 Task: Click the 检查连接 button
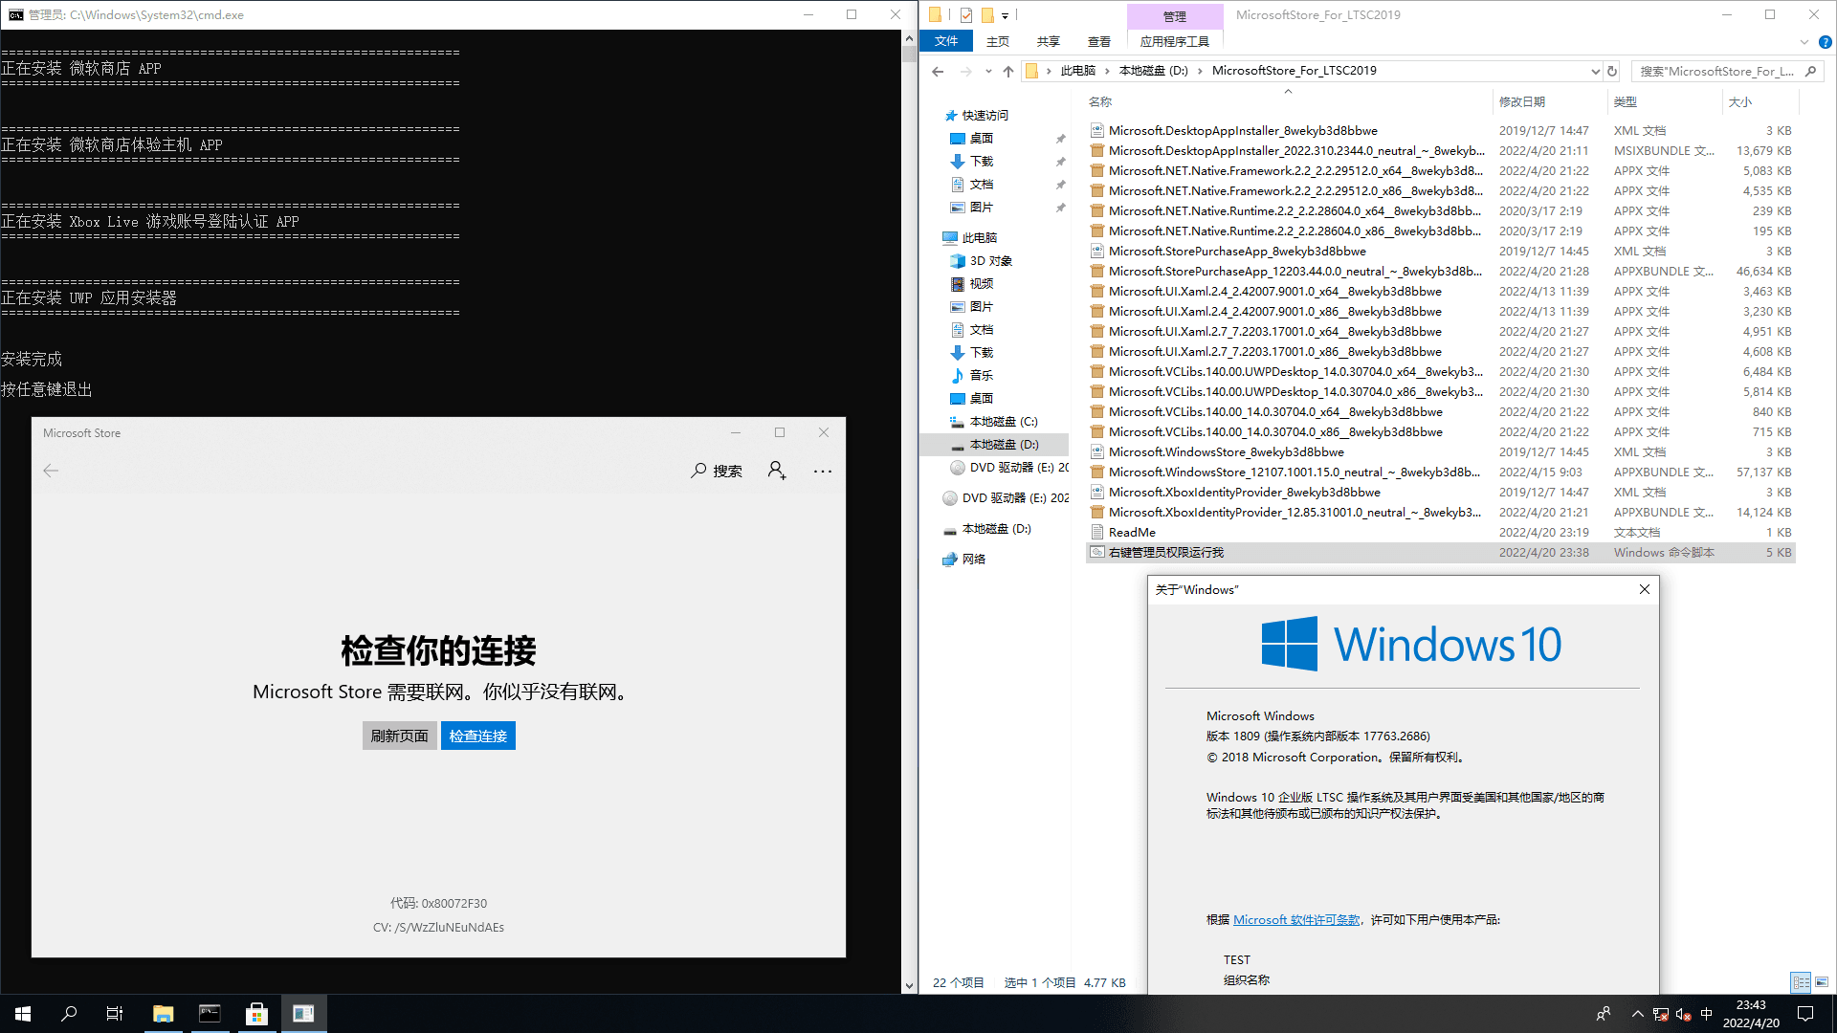[478, 736]
